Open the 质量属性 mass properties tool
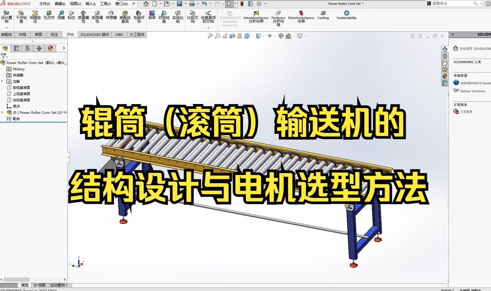This screenshot has height=291, width=491. 83,16
